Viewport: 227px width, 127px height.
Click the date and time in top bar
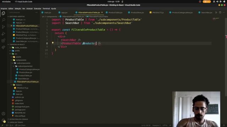pos(113,1)
